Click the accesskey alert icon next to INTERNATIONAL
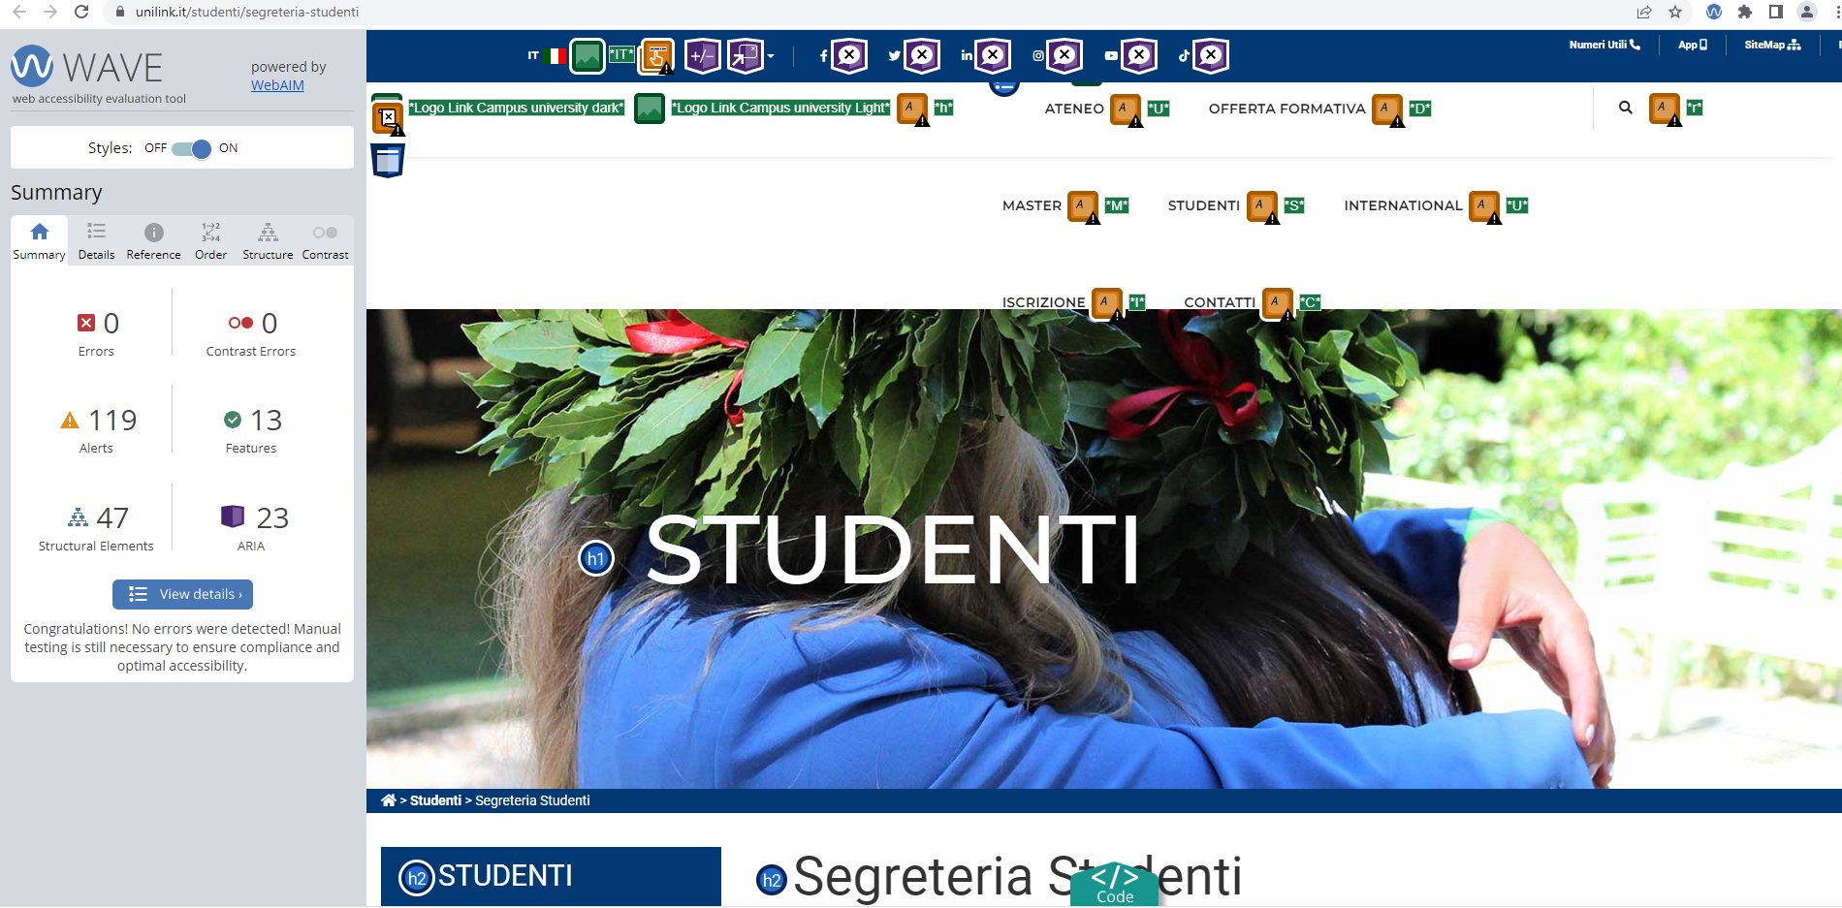1842x908 pixels. pos(1484,206)
